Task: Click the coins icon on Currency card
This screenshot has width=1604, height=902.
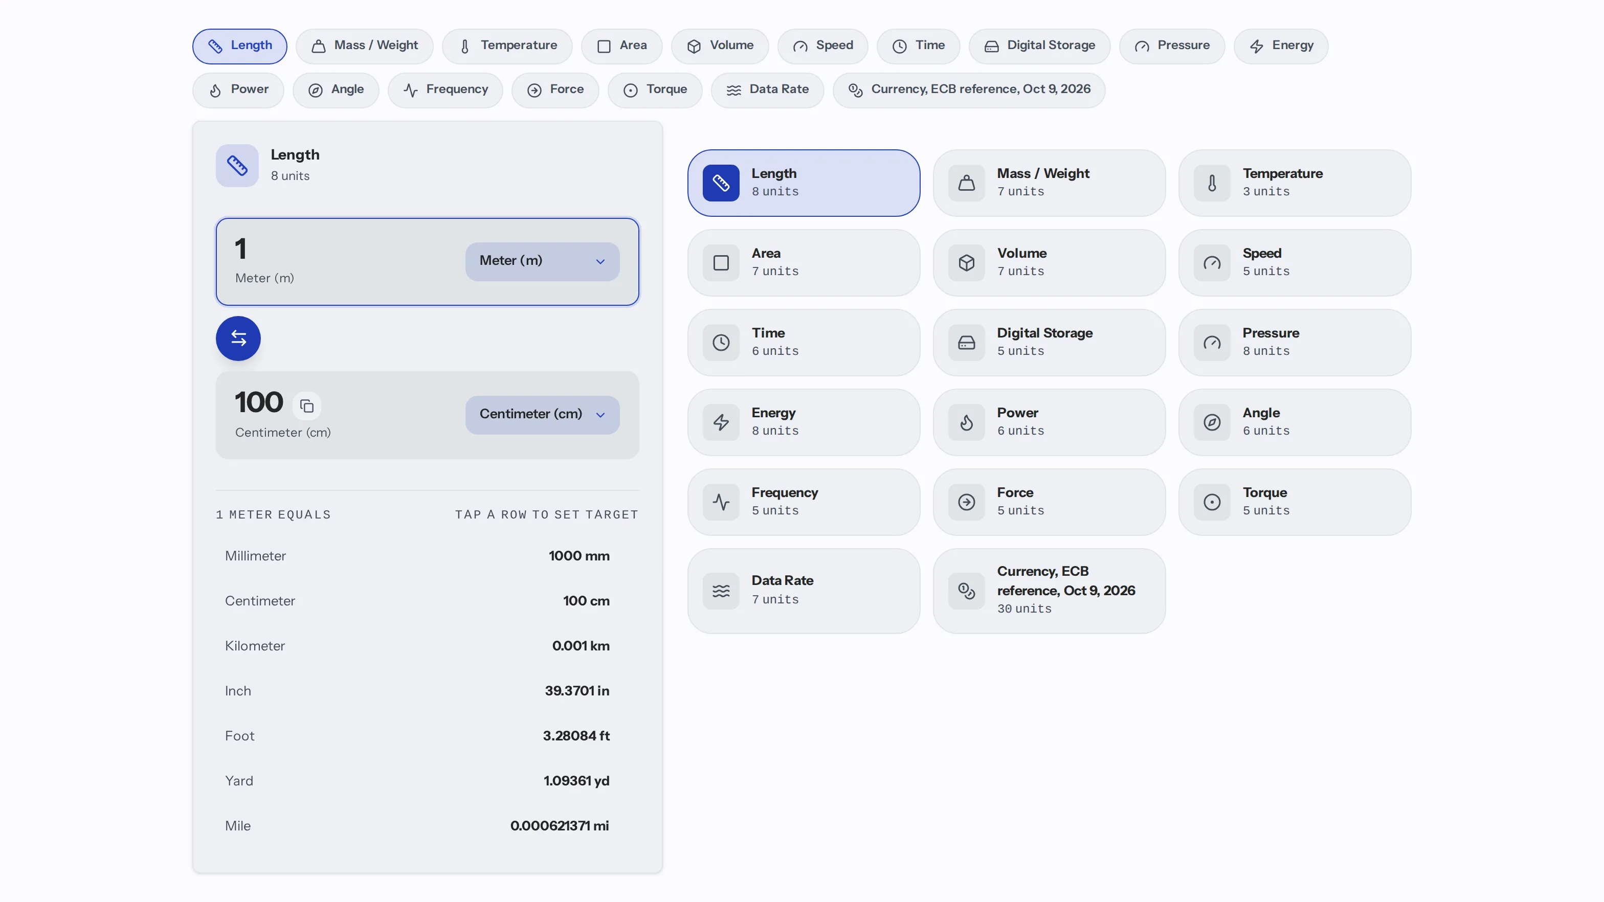Action: click(966, 591)
